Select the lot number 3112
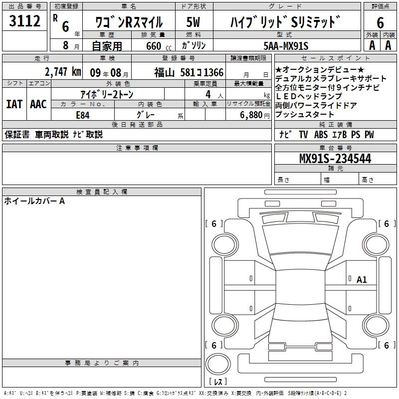 (x=25, y=21)
